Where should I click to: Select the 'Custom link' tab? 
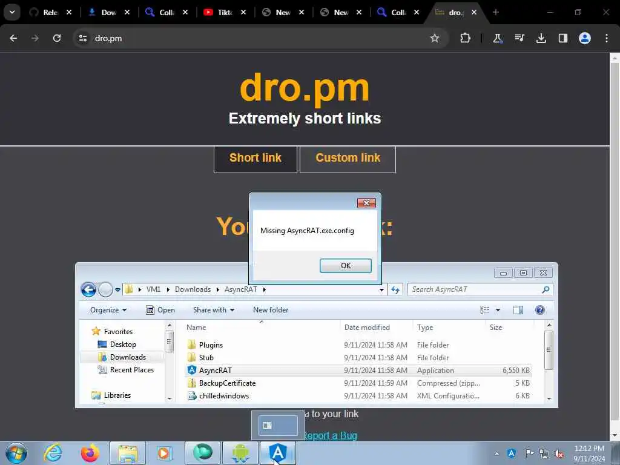(x=348, y=159)
